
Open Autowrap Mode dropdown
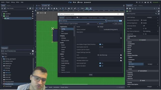(150, 26)
